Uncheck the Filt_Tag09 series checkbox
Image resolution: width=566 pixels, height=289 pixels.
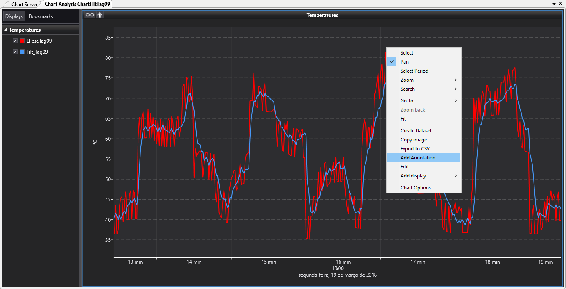point(15,52)
